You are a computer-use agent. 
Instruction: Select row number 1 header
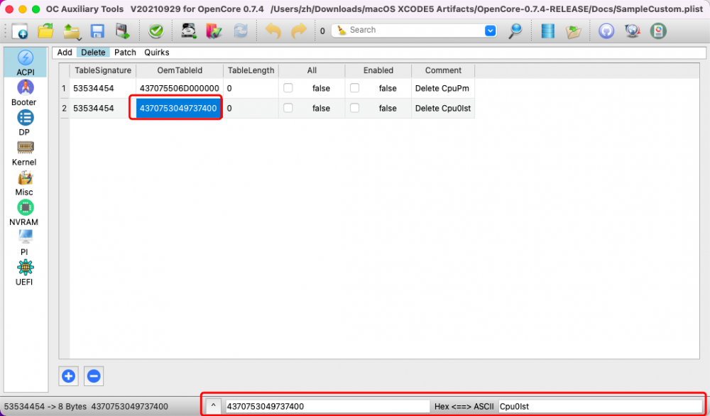tap(65, 88)
